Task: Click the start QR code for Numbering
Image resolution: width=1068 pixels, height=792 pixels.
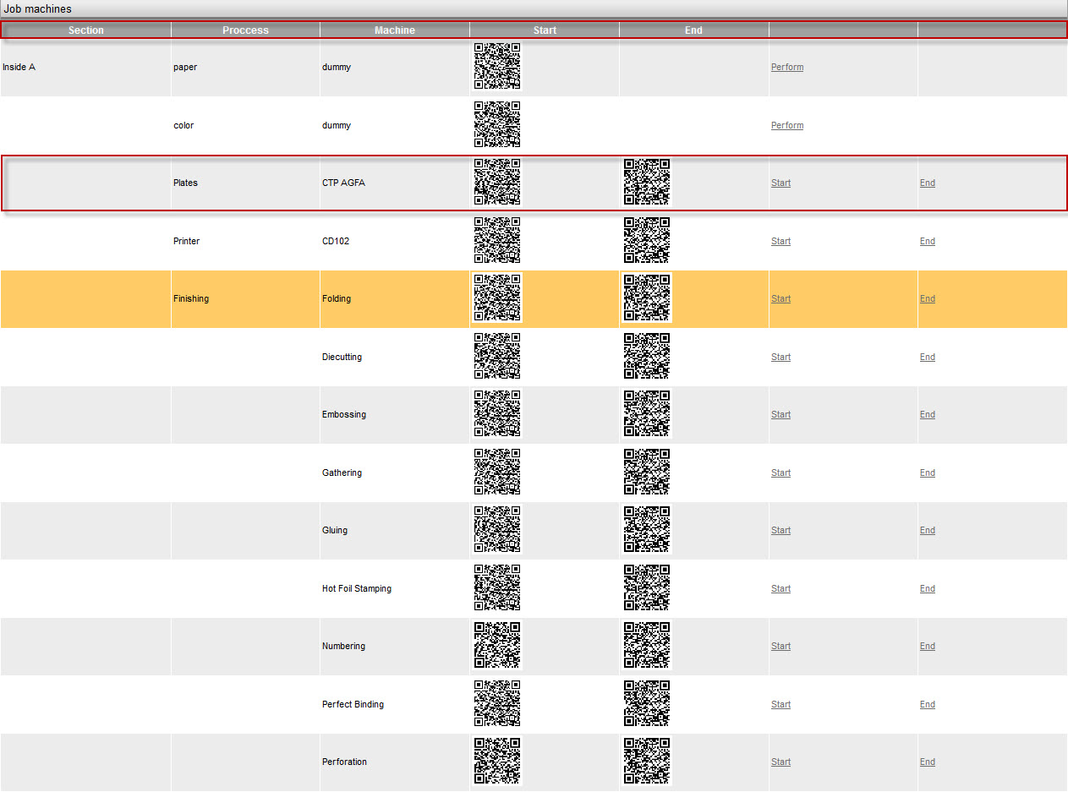Action: tap(497, 645)
